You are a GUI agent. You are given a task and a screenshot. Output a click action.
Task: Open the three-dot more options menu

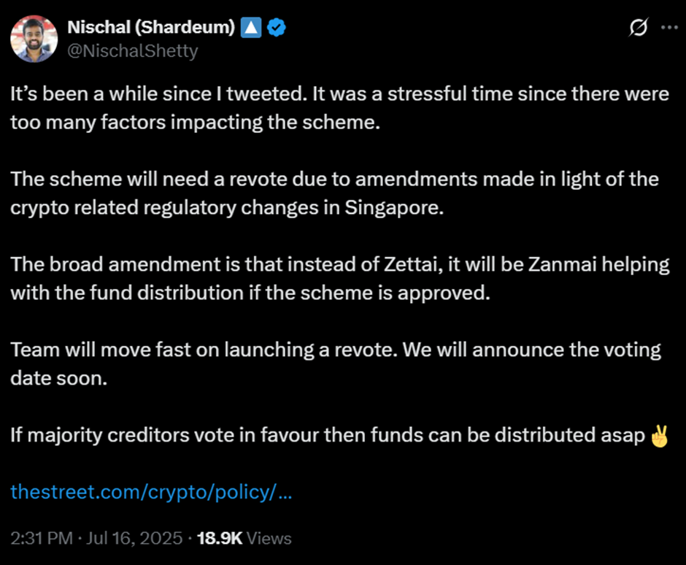click(669, 28)
